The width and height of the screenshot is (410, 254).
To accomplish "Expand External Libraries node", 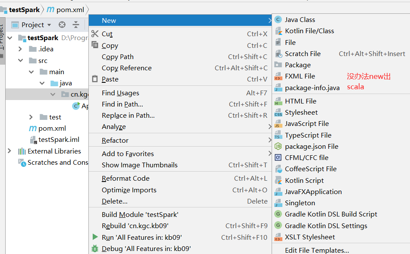I will tap(9, 151).
